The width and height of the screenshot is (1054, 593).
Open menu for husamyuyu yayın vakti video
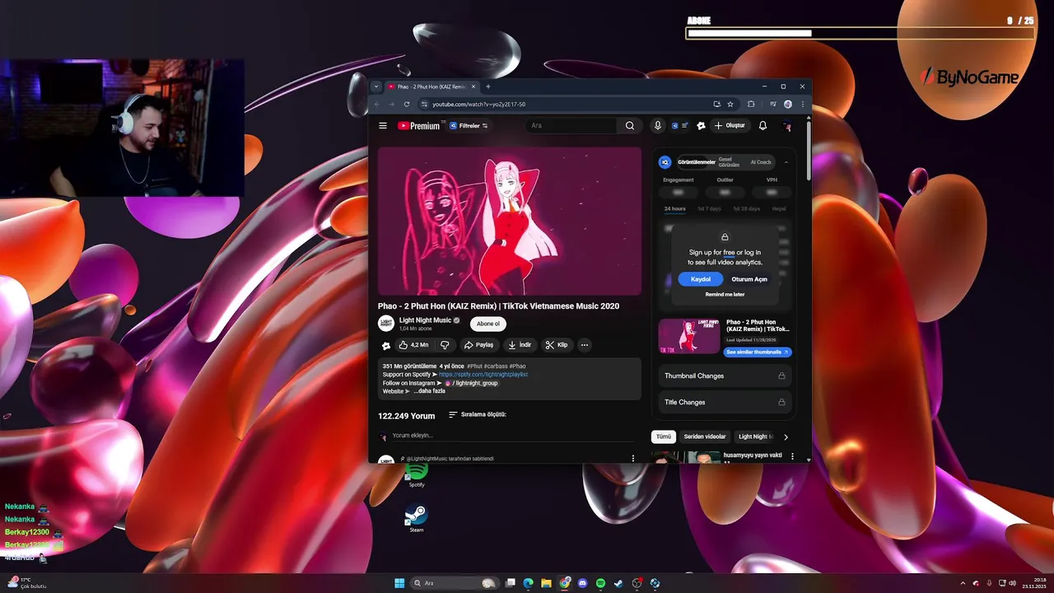(x=793, y=455)
